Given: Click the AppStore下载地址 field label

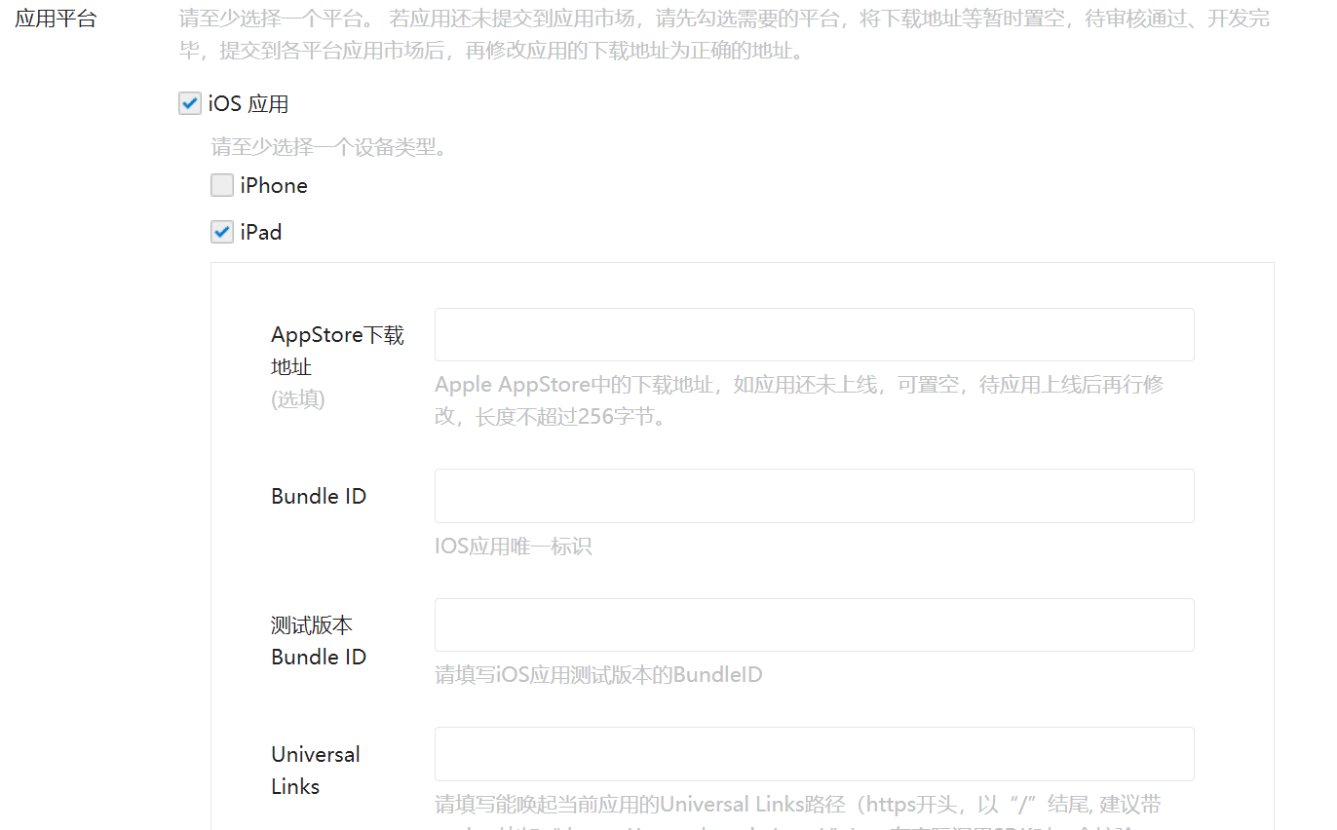Looking at the screenshot, I should coord(337,351).
